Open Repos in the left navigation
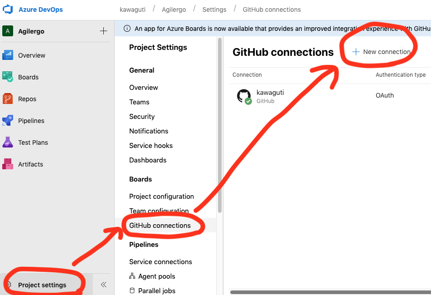 (x=27, y=99)
